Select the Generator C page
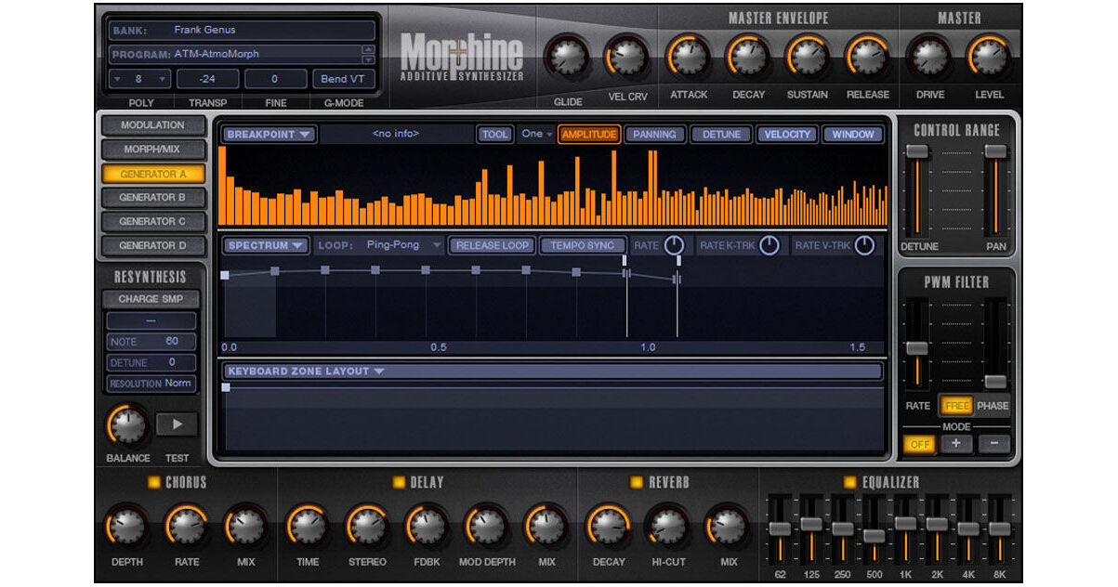This screenshot has height=587, width=1118. (152, 221)
